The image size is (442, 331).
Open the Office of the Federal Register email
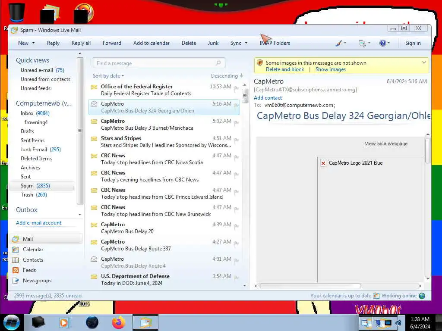tap(164, 90)
